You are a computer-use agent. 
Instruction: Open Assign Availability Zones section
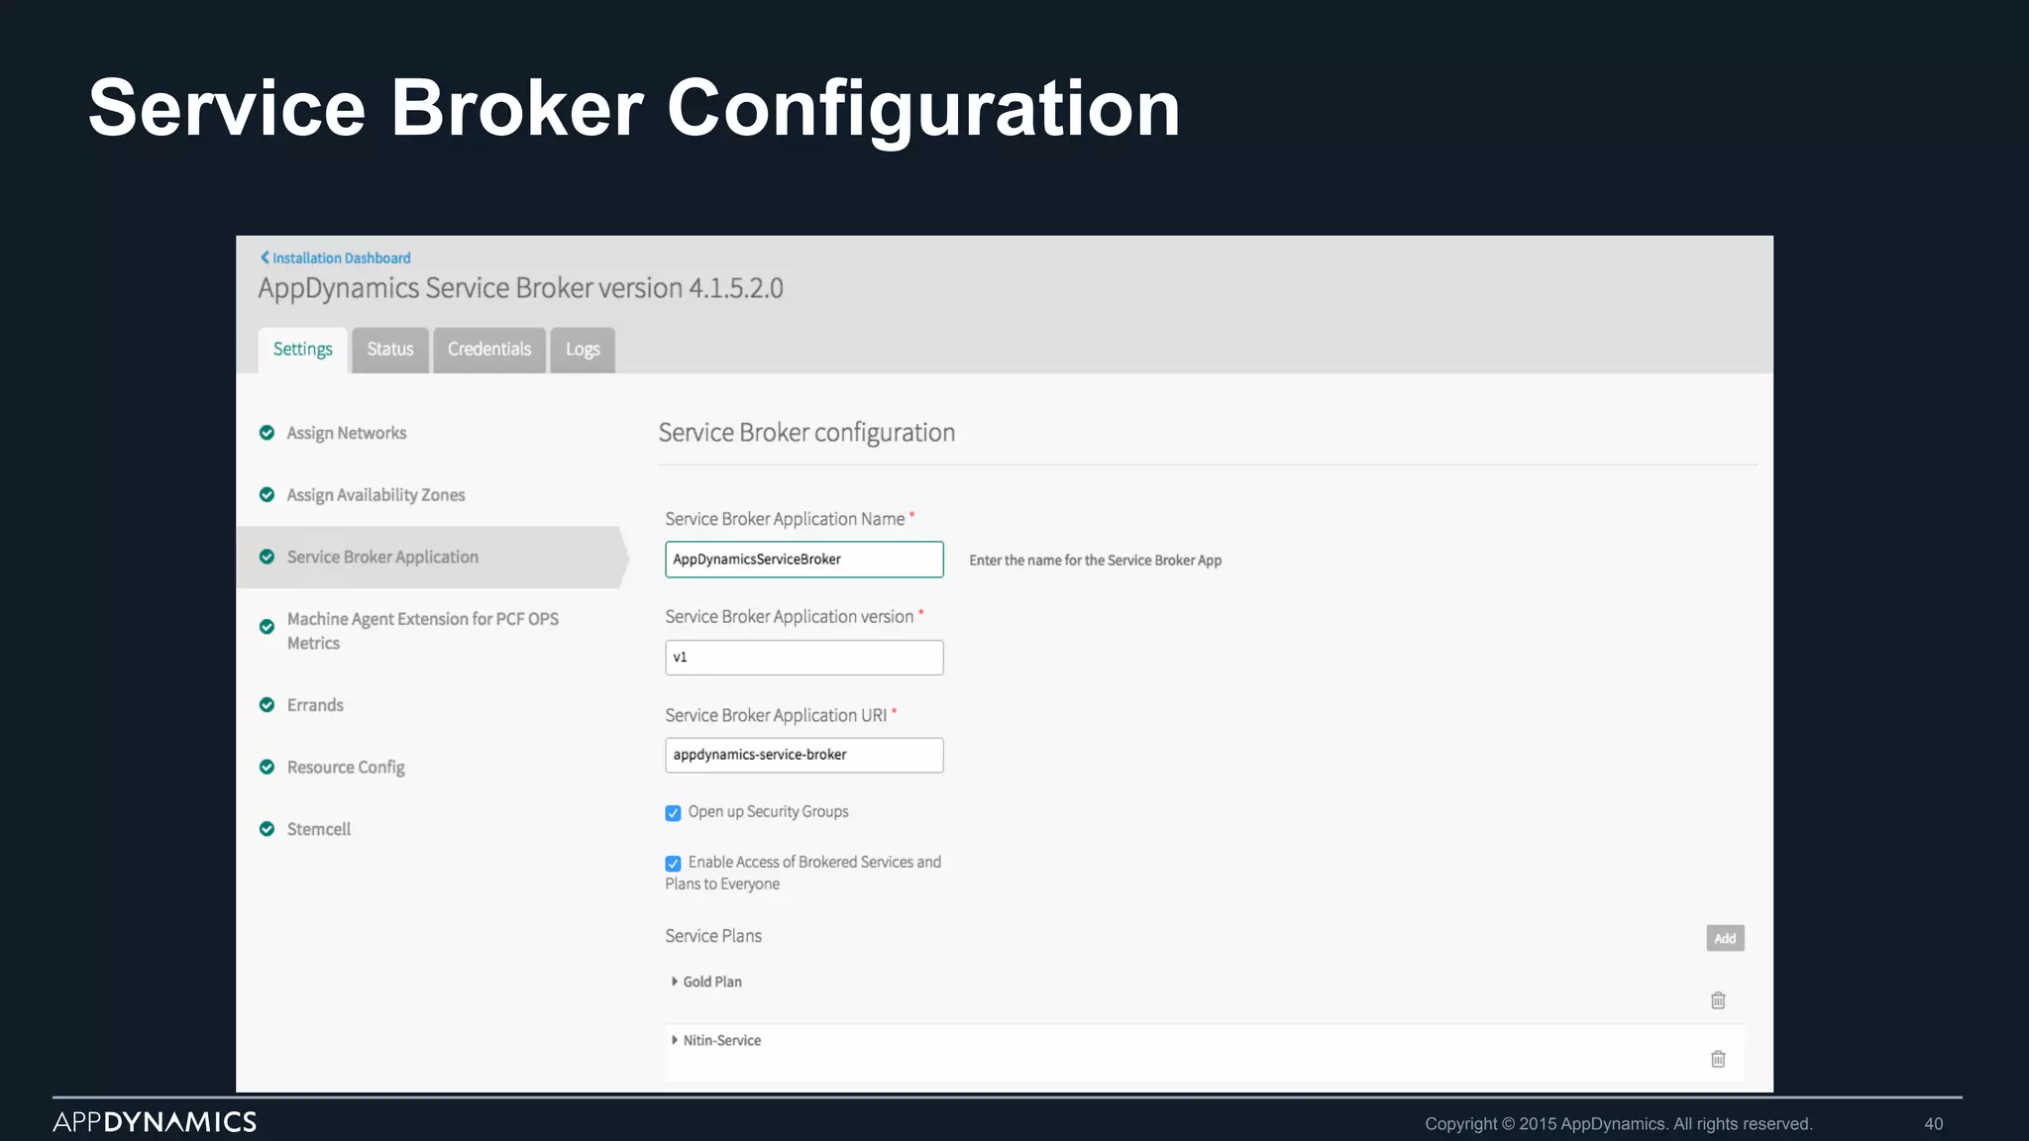click(x=375, y=495)
